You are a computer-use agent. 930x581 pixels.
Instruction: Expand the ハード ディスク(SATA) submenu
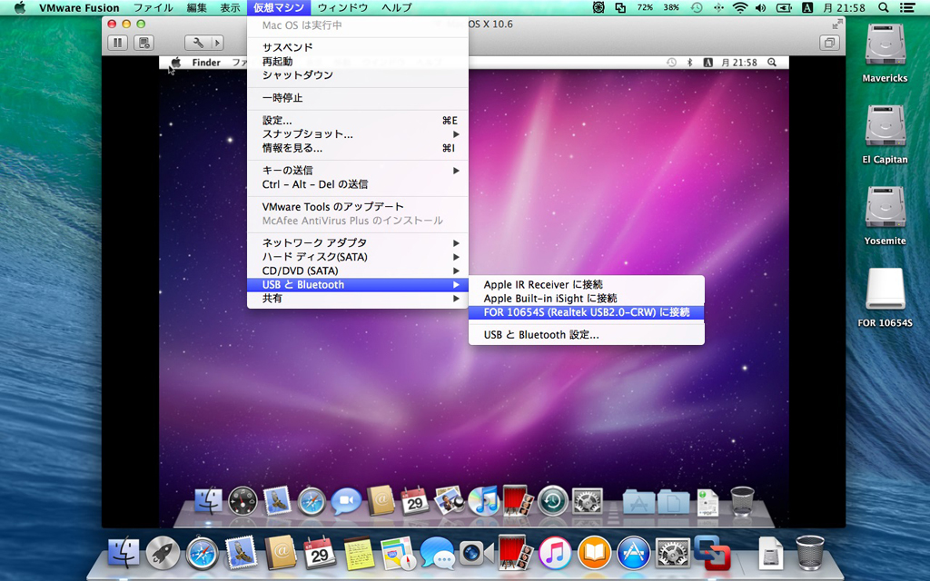point(358,257)
